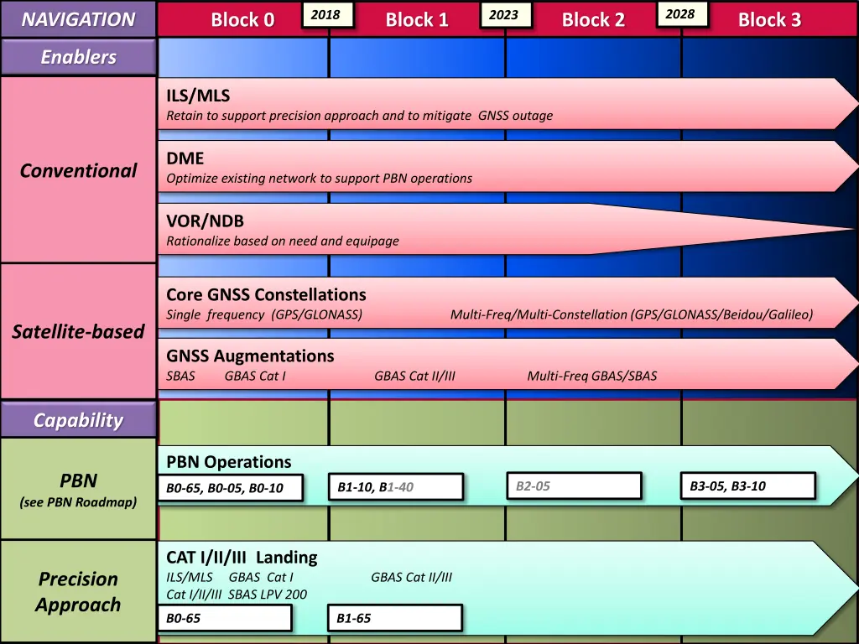Click the SBAS label under GNSS Augmentations

click(181, 376)
